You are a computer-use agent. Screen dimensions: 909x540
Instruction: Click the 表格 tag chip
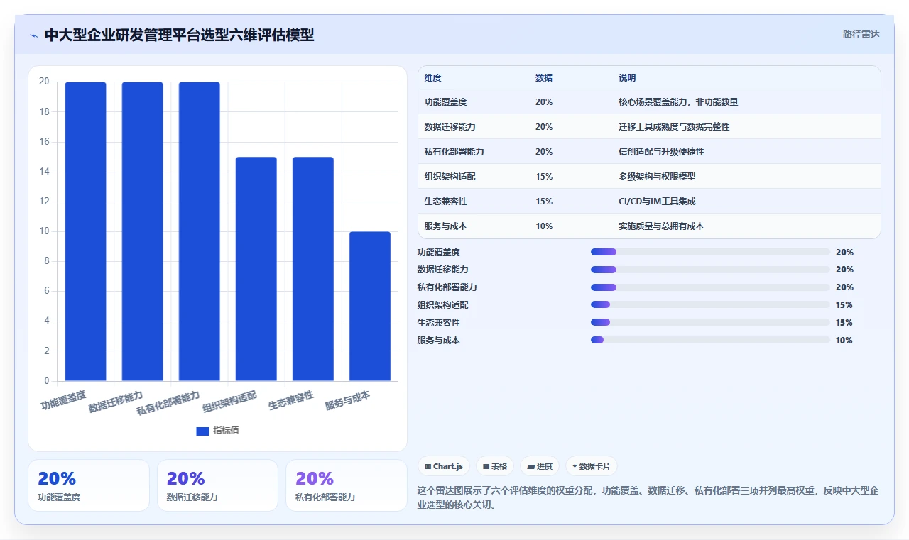click(x=495, y=466)
